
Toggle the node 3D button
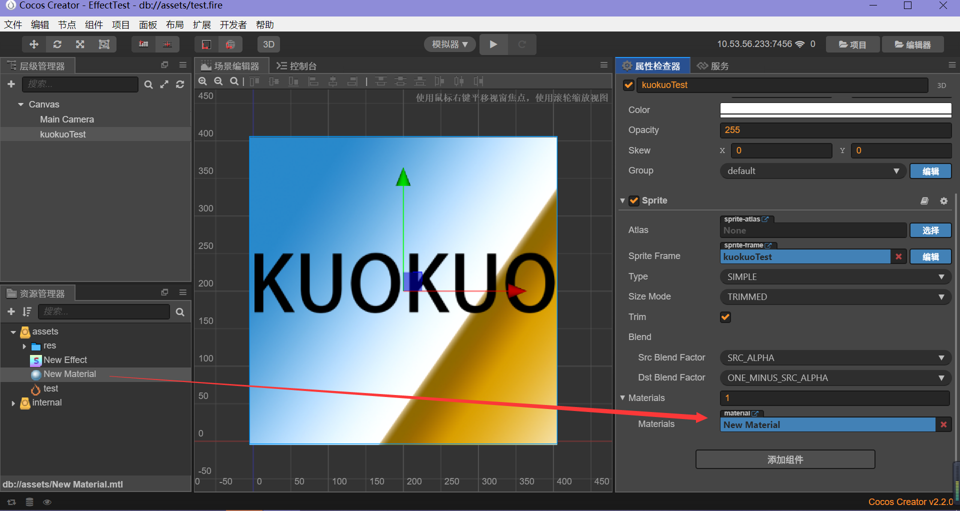click(x=941, y=85)
